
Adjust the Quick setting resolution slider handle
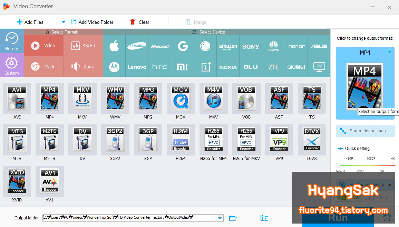coord(338,165)
